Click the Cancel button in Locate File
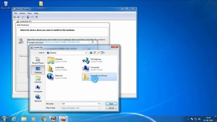Image resolution: width=217 pixels, height=122 pixels. [111, 108]
